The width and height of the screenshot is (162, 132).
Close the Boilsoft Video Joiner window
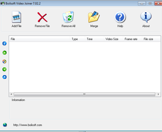(158, 4)
